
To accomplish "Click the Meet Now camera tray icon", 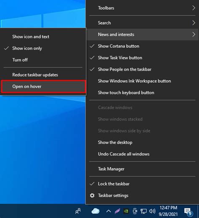I will [135, 211].
